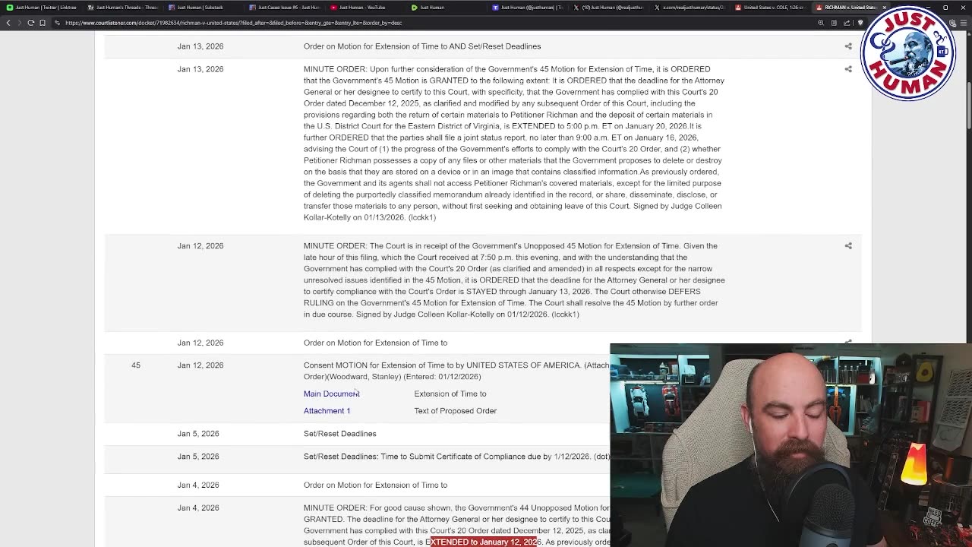Click docket entry number 45
The width and height of the screenshot is (972, 547).
click(136, 365)
